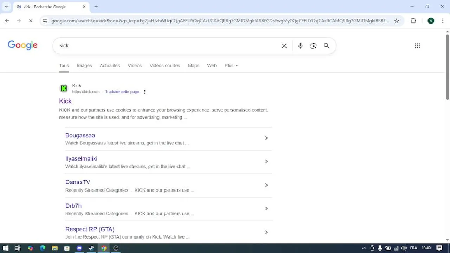This screenshot has height=253, width=450.
Task: Open the Chrome extensions puzzle icon
Action: pos(413,21)
